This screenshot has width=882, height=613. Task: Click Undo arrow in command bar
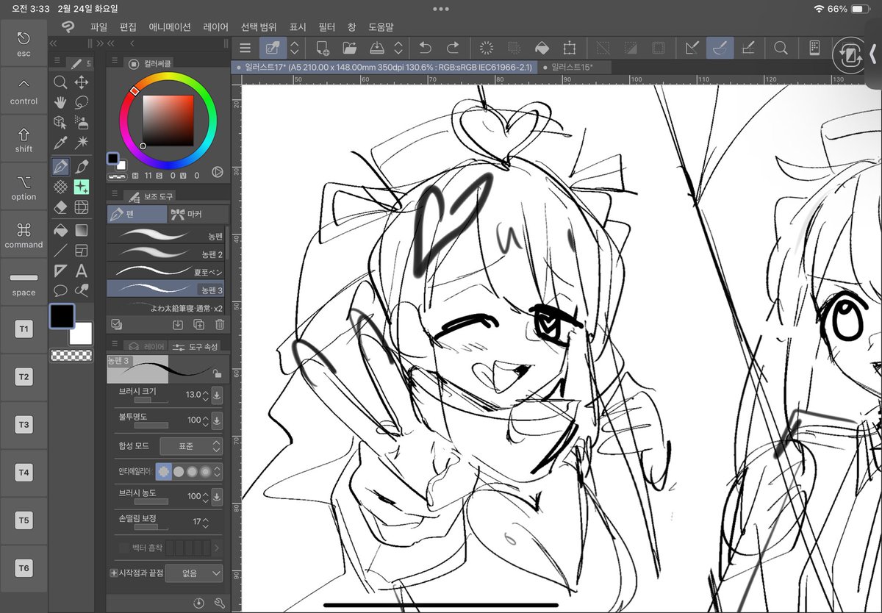tap(425, 48)
